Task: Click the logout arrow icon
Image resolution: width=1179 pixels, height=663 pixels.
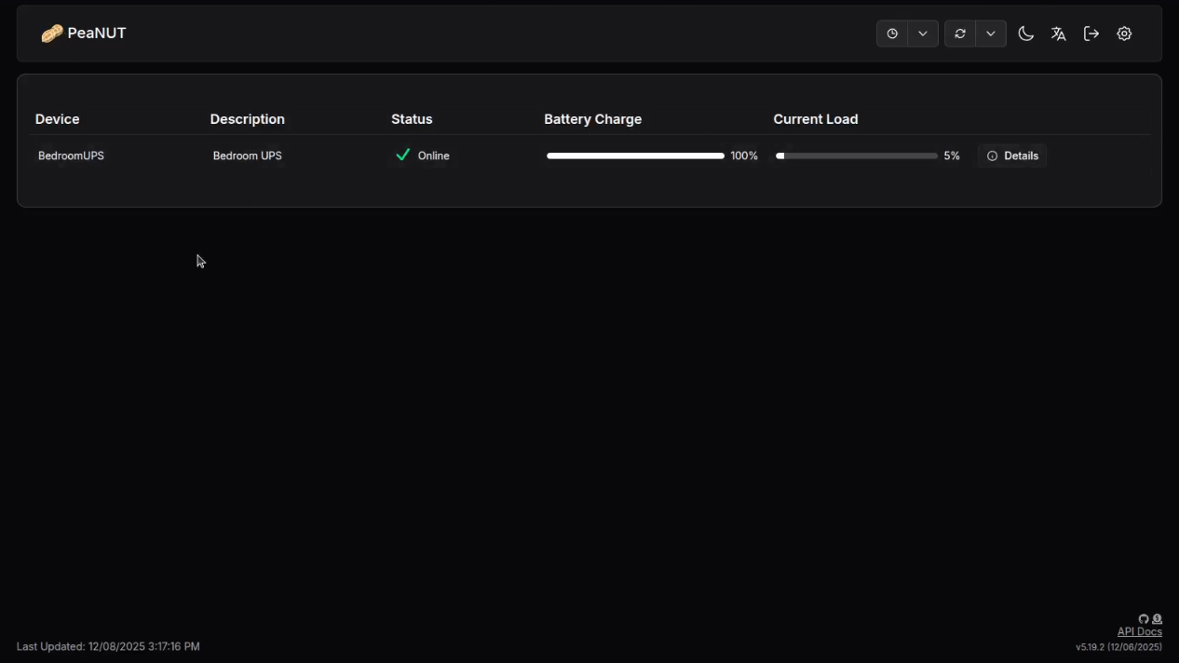Action: (x=1091, y=34)
